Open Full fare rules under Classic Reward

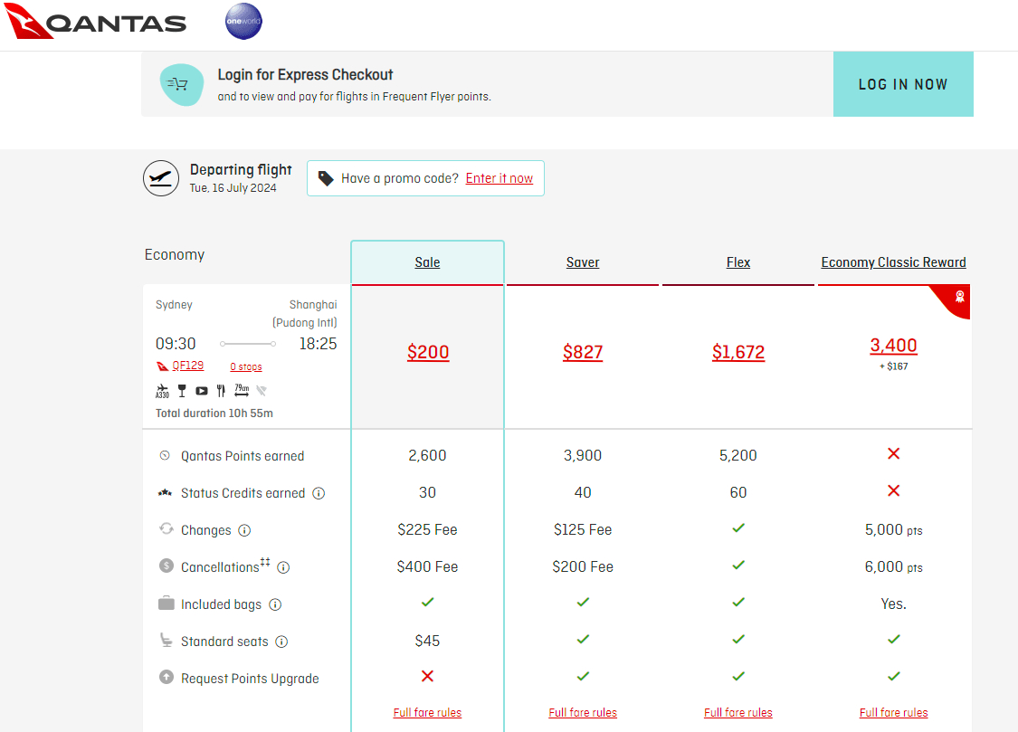(893, 712)
